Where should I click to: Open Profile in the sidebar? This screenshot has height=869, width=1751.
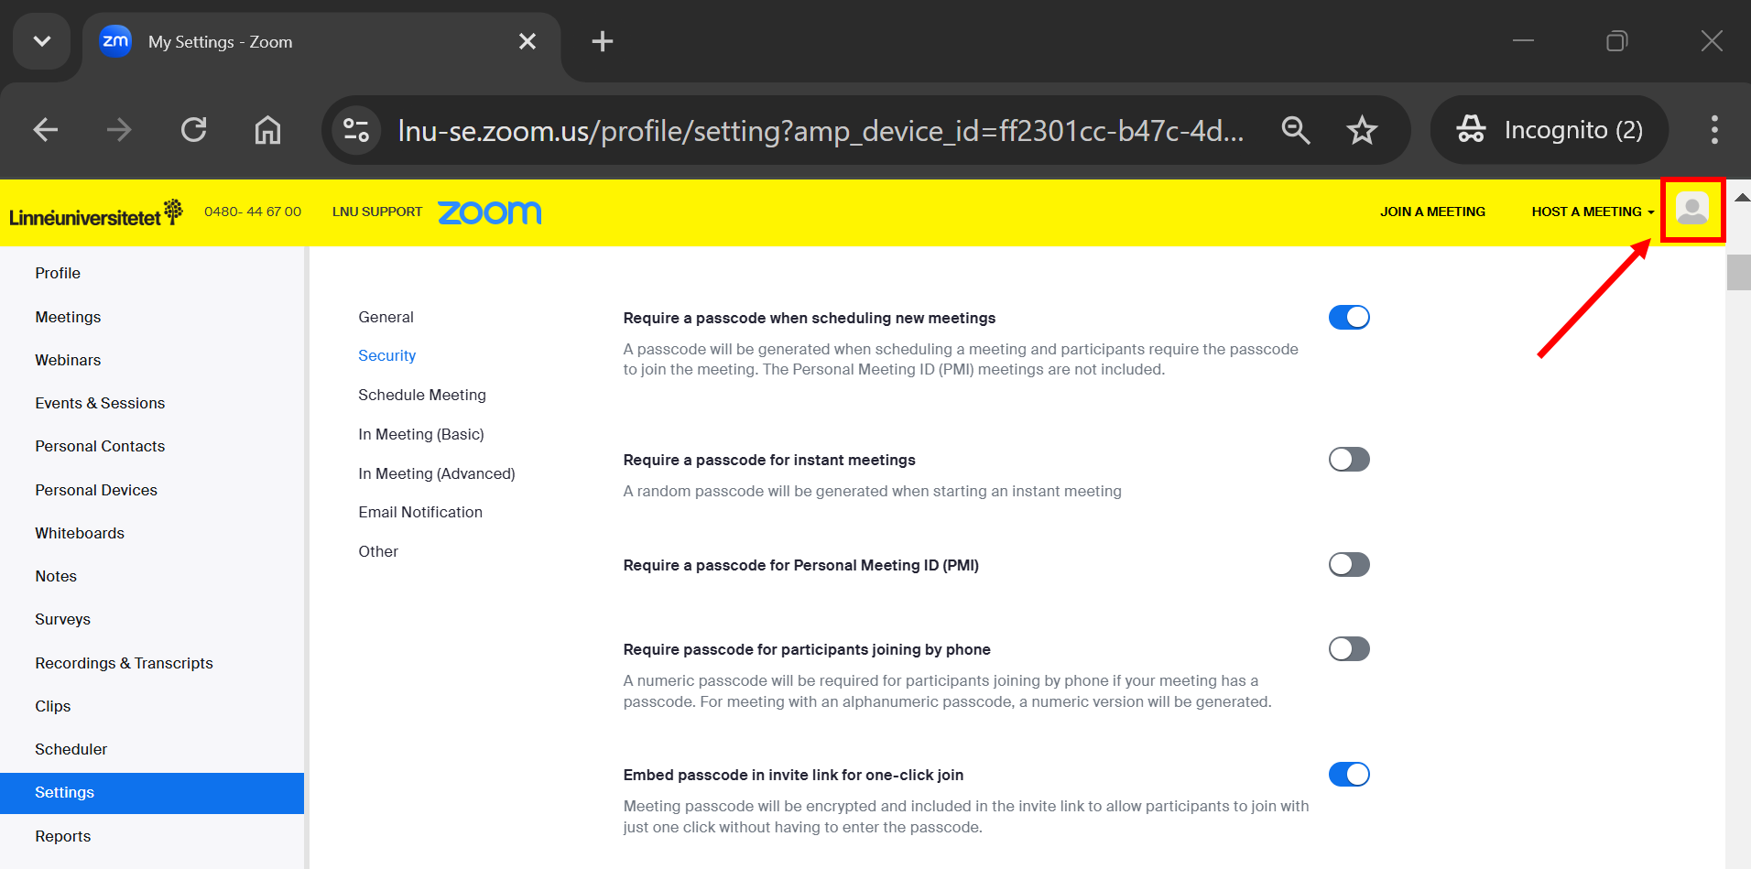(58, 273)
